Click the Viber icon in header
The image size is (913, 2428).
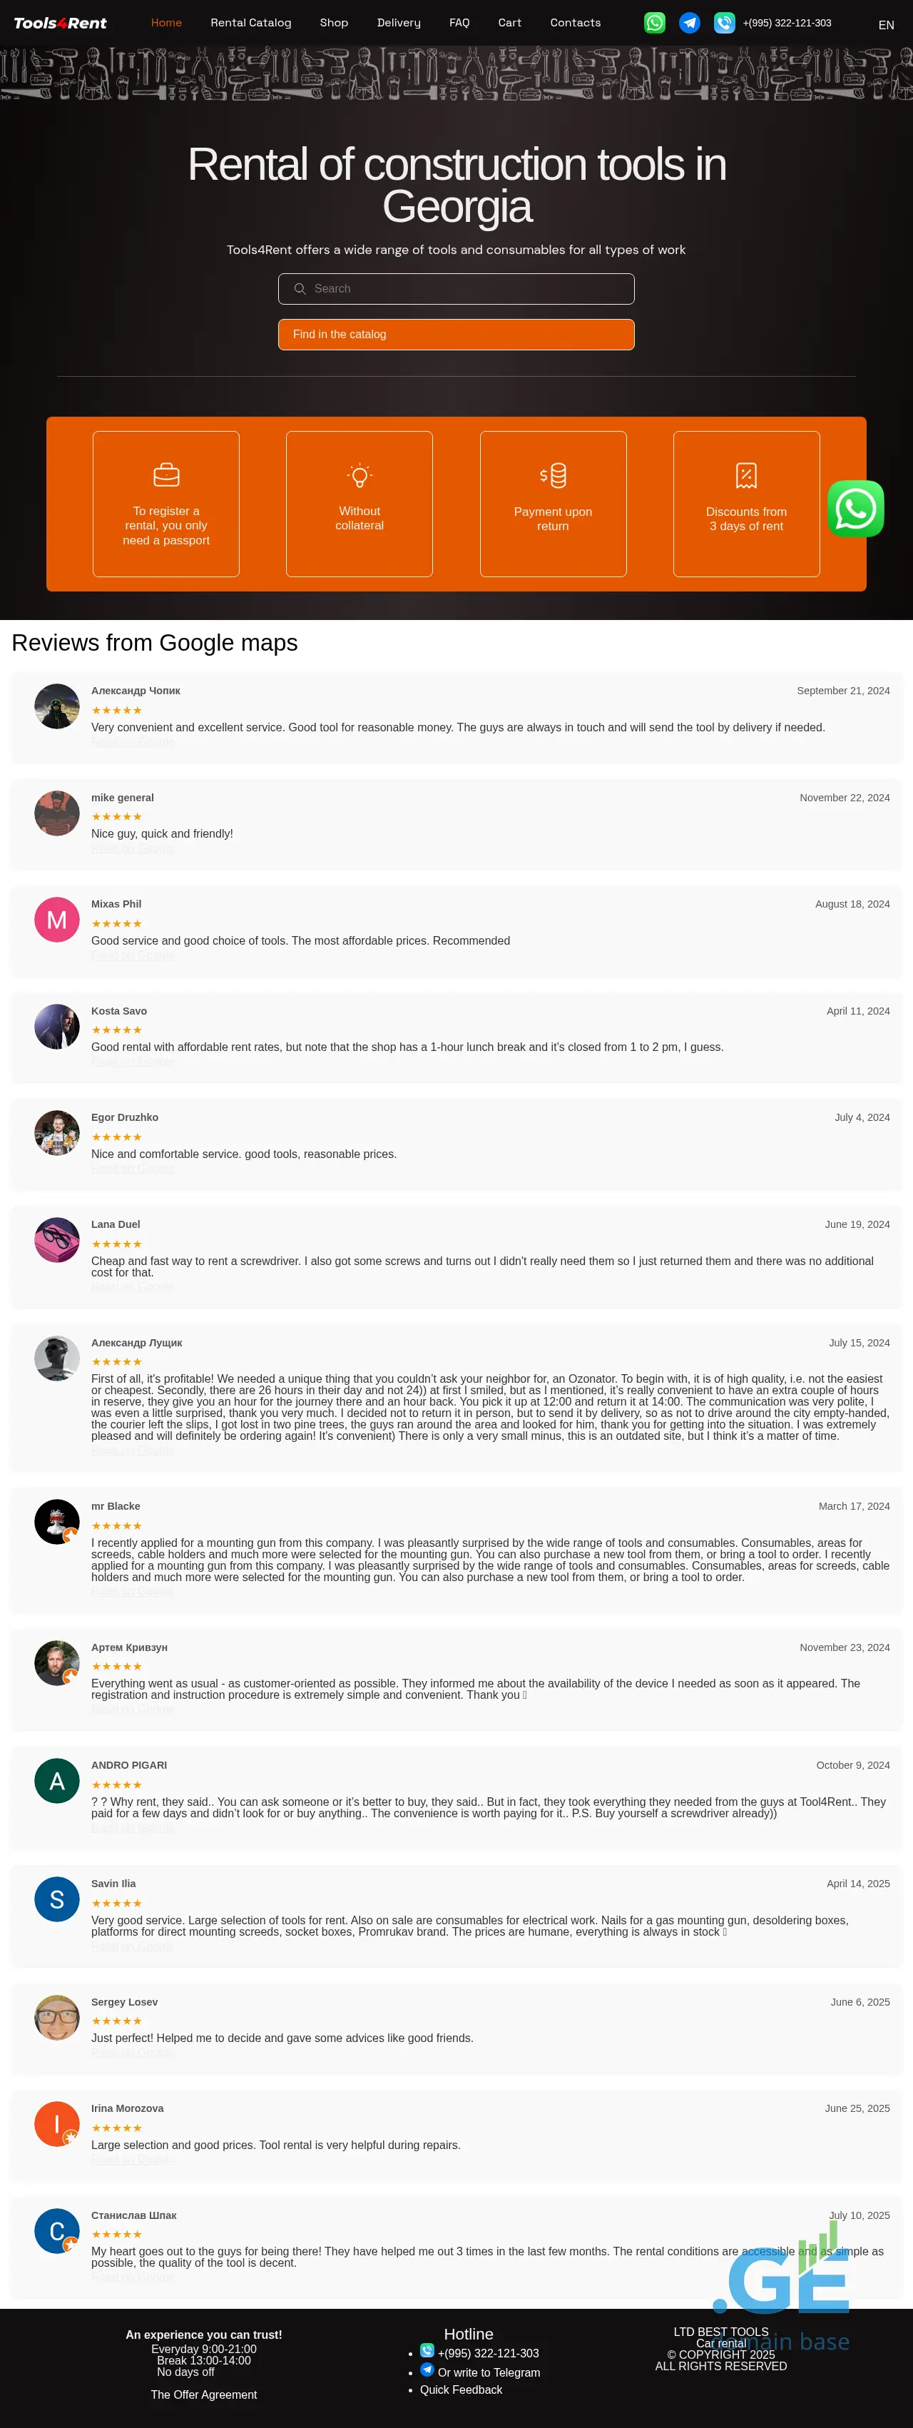pyautogui.click(x=723, y=23)
